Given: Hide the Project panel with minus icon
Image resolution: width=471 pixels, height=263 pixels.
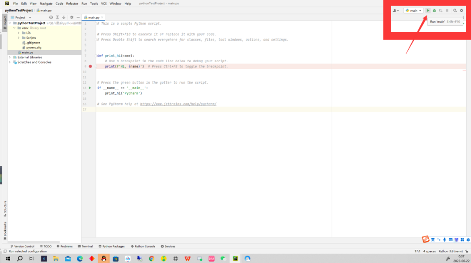Looking at the screenshot, I should click(x=78, y=17).
